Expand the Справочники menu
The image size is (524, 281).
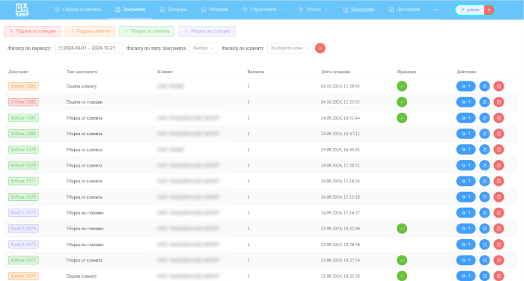pyautogui.click(x=263, y=10)
